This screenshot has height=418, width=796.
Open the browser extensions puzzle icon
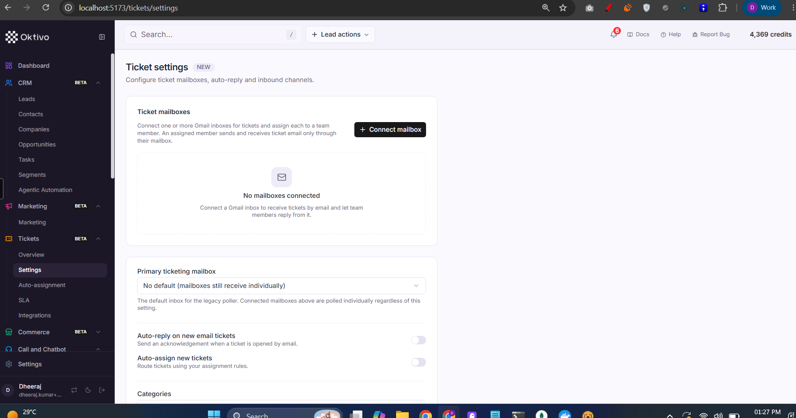point(723,8)
